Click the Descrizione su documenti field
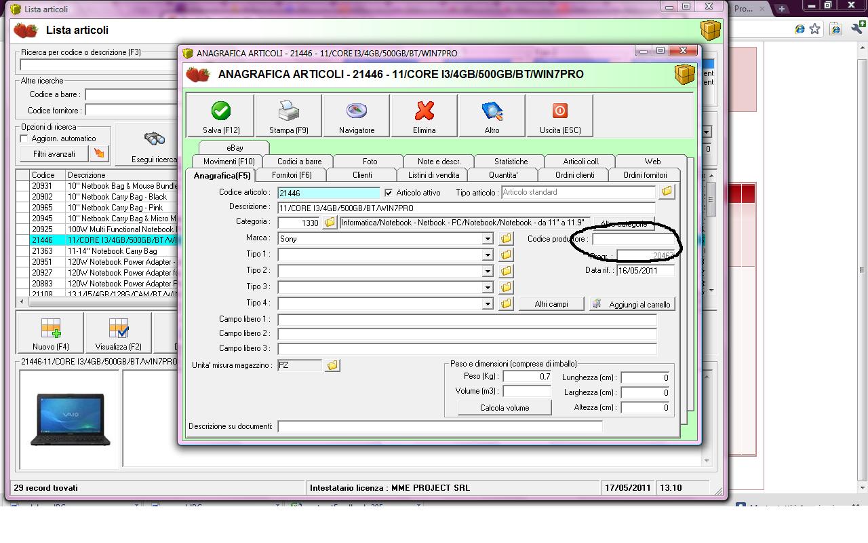 (439, 426)
